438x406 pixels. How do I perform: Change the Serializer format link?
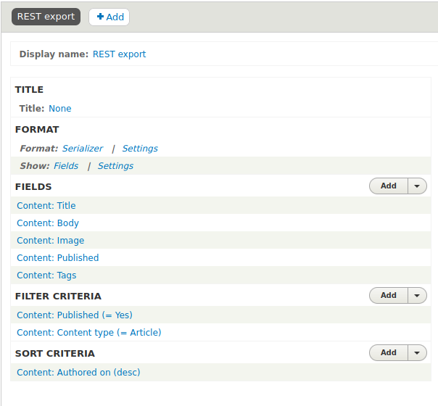pyautogui.click(x=83, y=149)
